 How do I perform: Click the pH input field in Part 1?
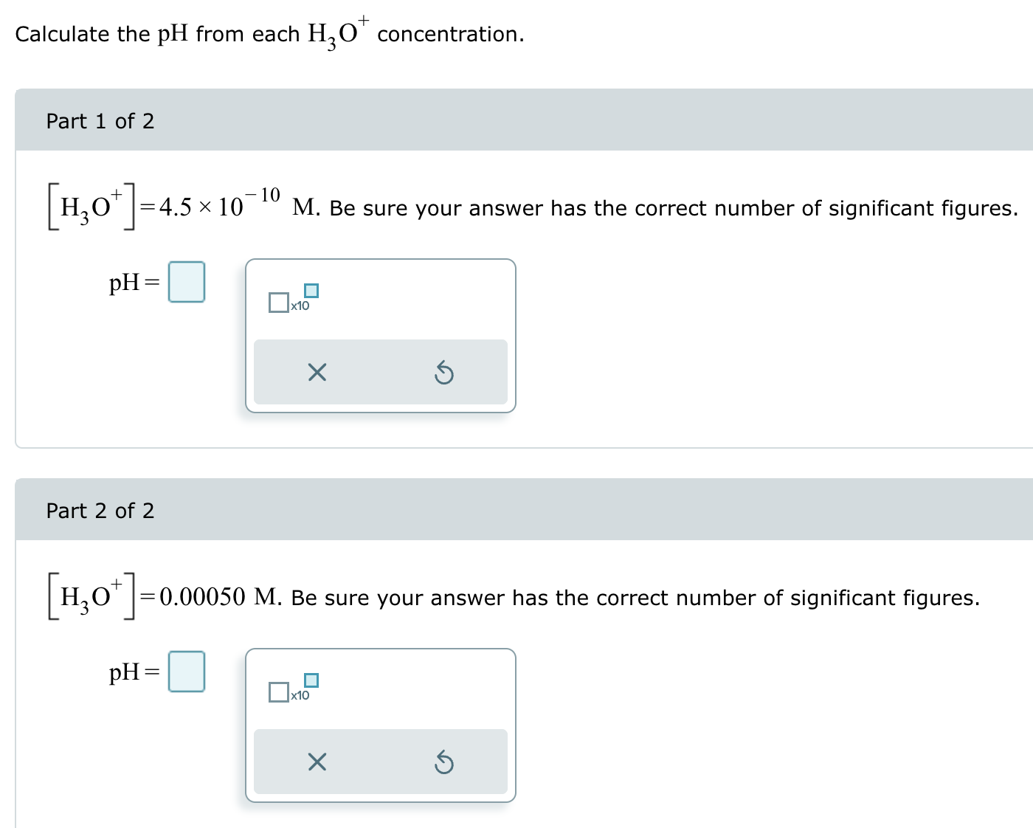(x=187, y=282)
